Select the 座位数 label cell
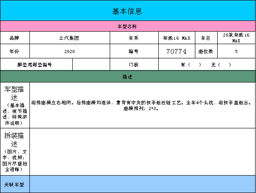 206,51
